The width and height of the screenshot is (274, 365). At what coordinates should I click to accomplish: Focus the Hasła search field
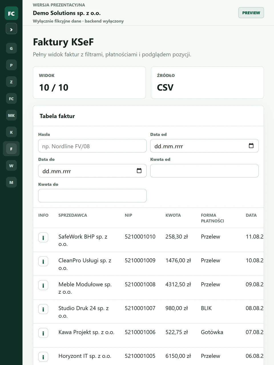coord(92,146)
